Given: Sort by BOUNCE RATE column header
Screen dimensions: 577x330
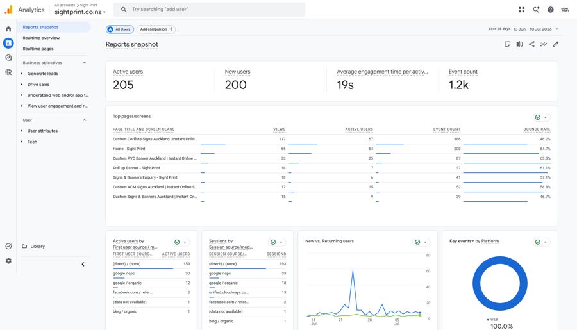Looking at the screenshot, I should click(537, 129).
